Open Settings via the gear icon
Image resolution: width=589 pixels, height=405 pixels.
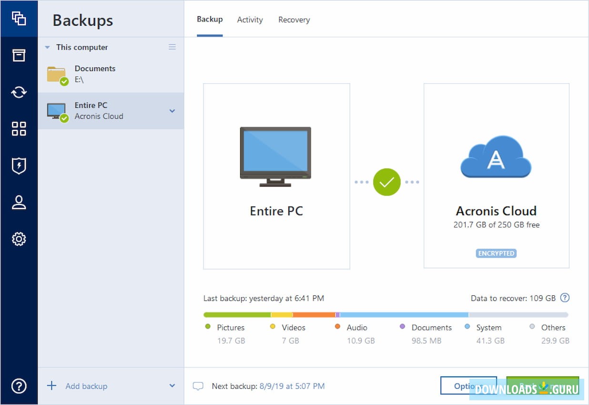[x=19, y=239]
